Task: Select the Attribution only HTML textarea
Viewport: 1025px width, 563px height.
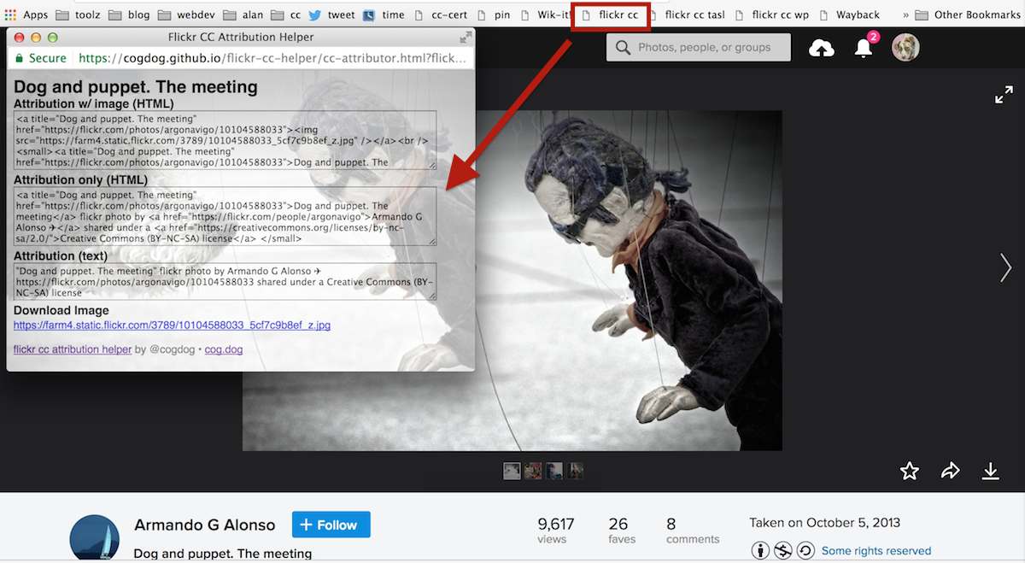Action: point(225,216)
